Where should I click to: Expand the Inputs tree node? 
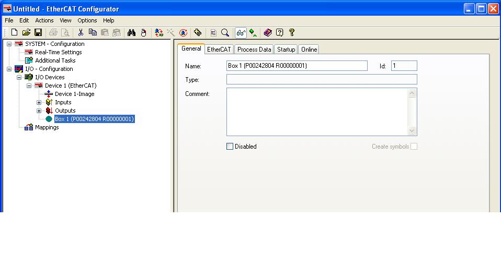[39, 102]
